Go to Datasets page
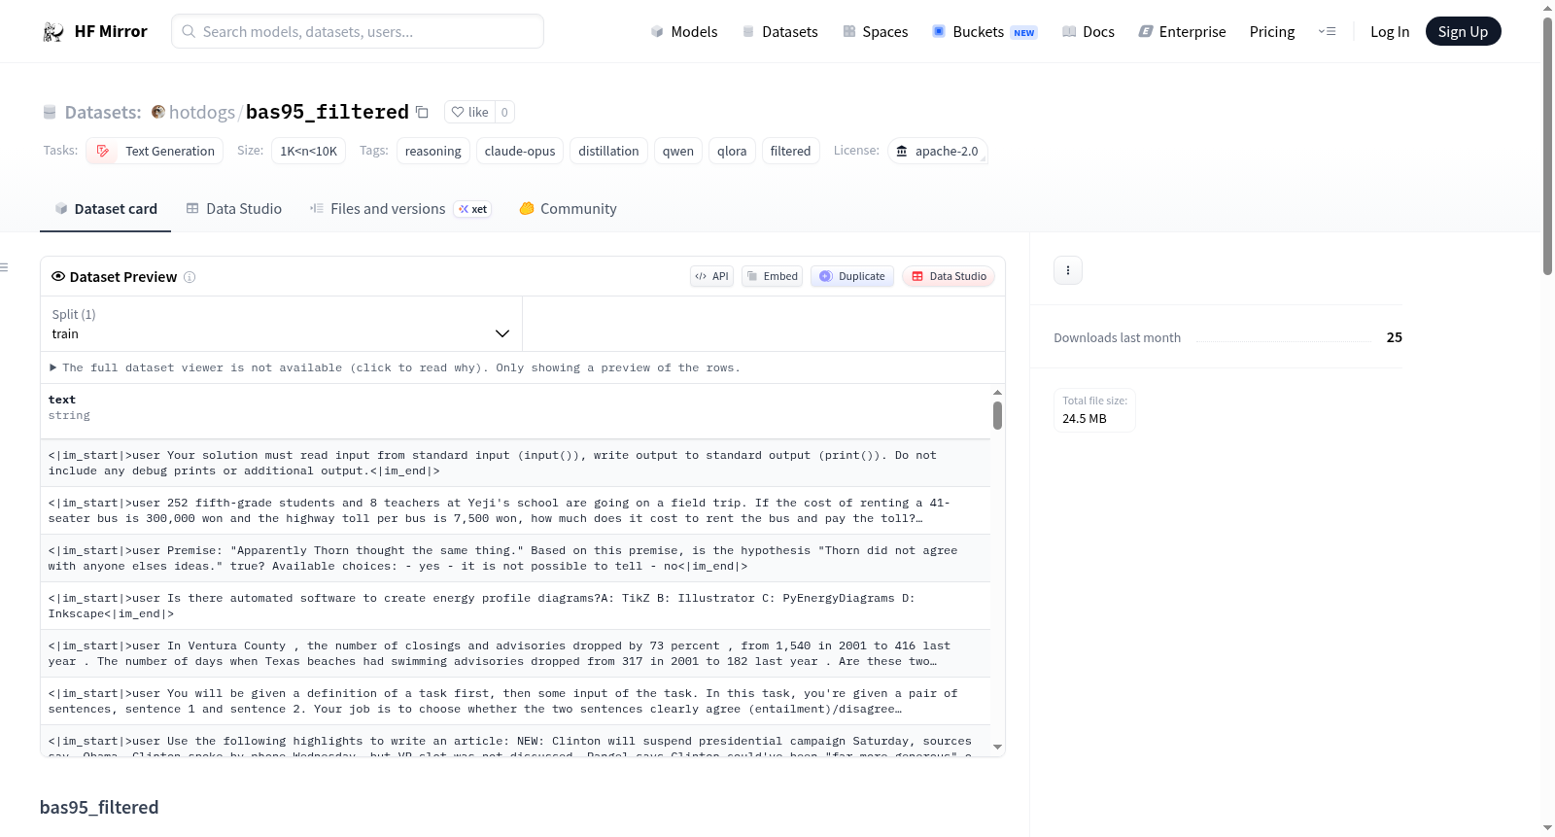 (x=780, y=32)
